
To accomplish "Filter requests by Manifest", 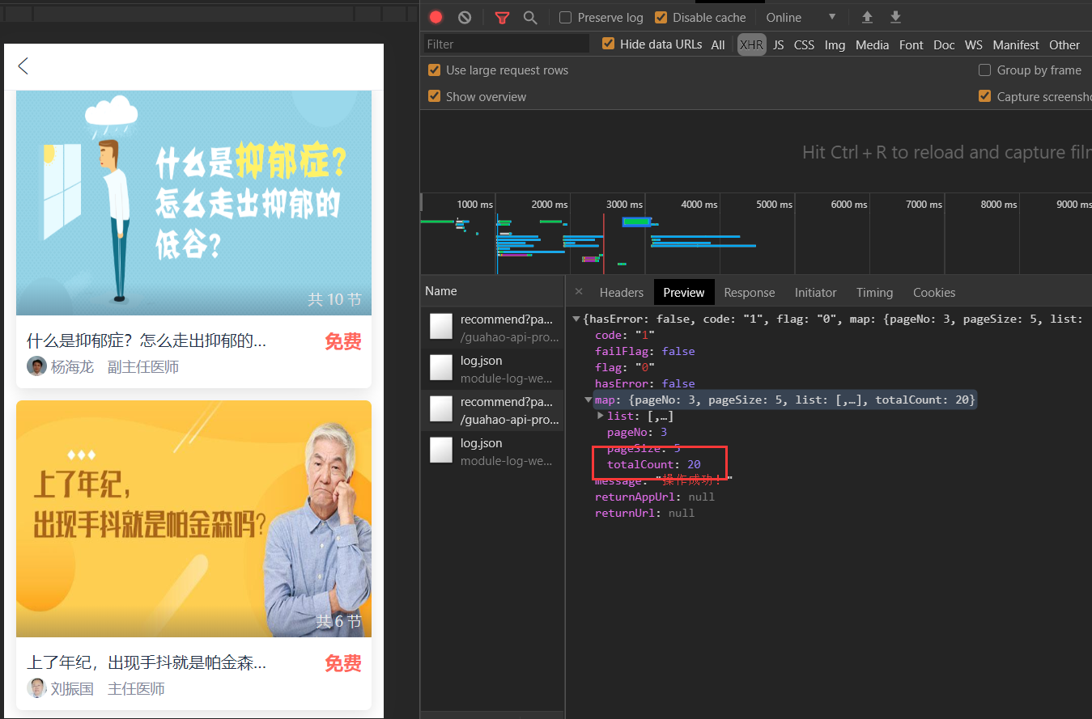I will pos(1016,44).
